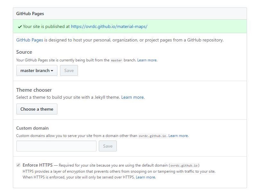Image resolution: width=255 pixels, height=192 pixels.
Task: Click the Choose a theme button
Action: coord(37,109)
